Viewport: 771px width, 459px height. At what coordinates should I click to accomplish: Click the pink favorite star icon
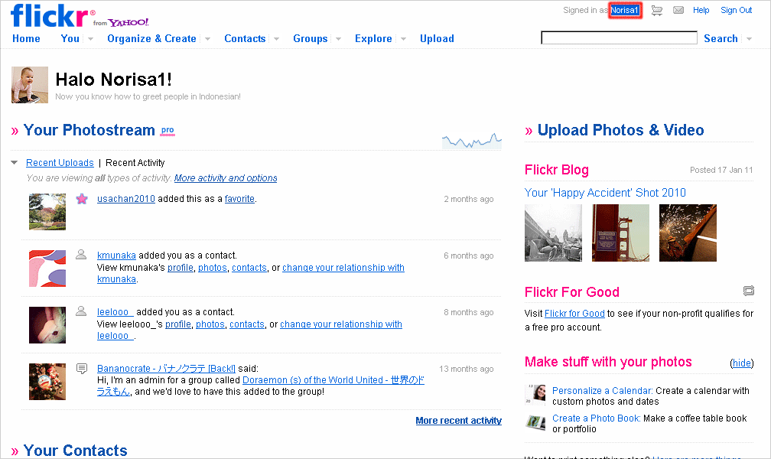point(82,199)
